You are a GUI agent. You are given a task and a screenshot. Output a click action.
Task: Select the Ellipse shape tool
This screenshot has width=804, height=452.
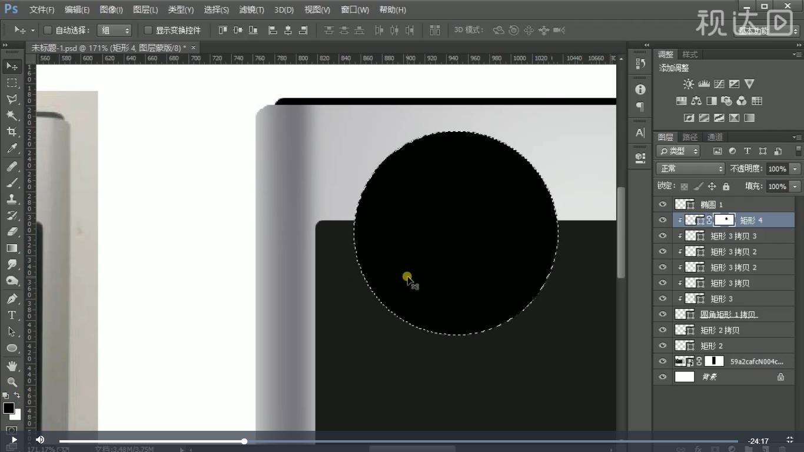[x=12, y=348]
